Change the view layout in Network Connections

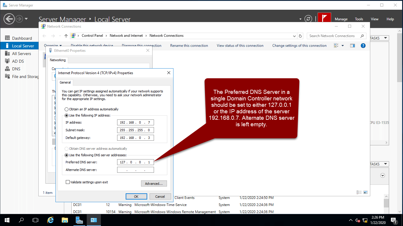(336, 46)
